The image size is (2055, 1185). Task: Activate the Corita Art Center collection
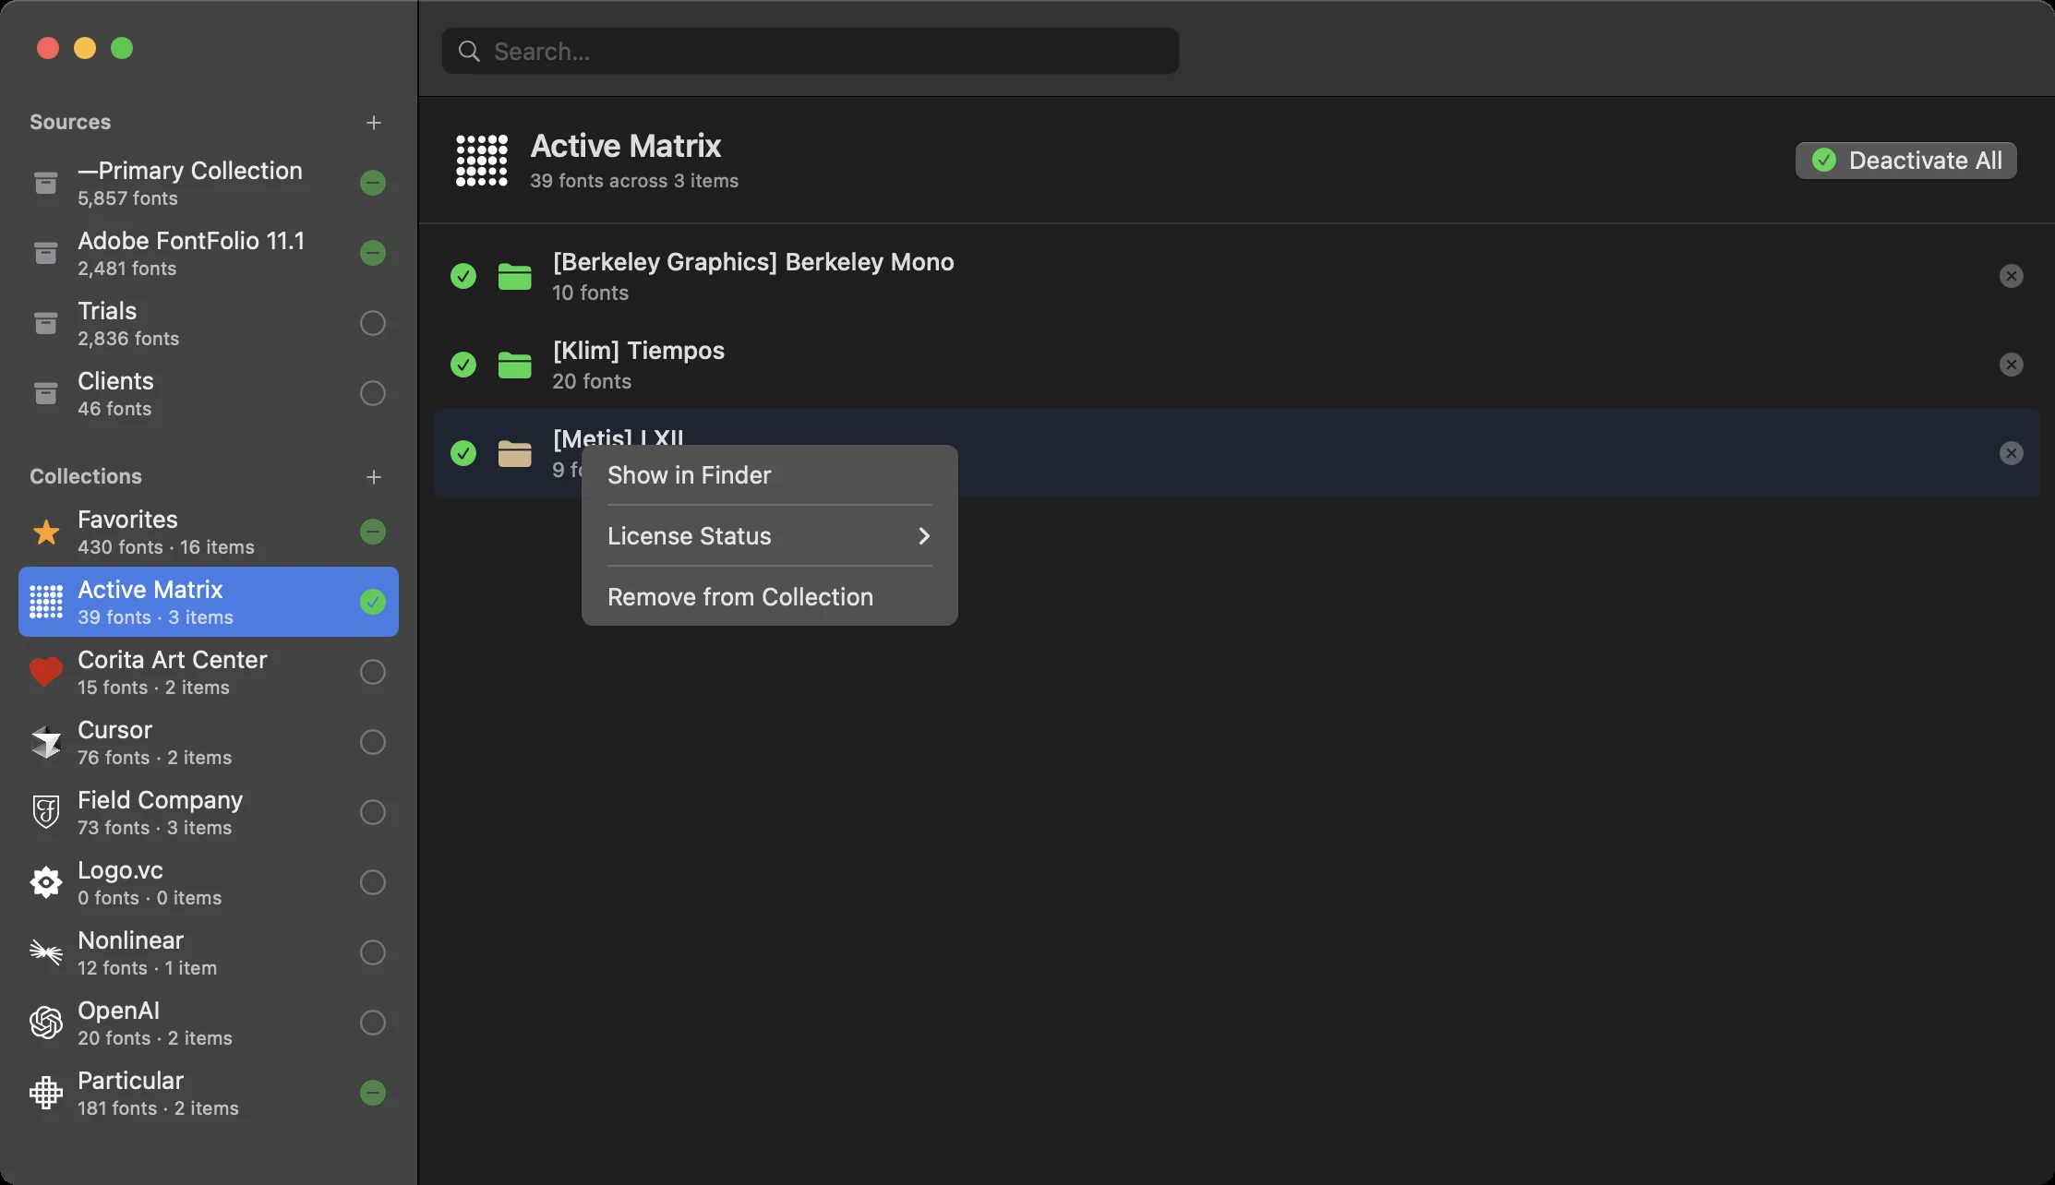[x=373, y=672]
